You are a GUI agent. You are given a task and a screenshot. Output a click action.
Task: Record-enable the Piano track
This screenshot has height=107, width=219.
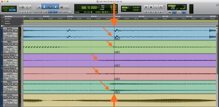(x=5, y=84)
